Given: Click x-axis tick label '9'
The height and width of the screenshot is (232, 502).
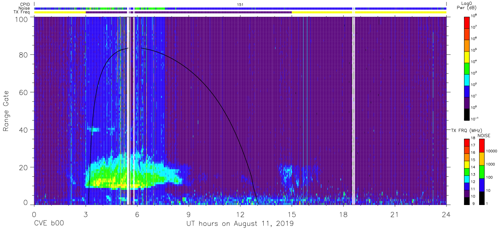Looking at the screenshot, I should pyautogui.click(x=188, y=214).
